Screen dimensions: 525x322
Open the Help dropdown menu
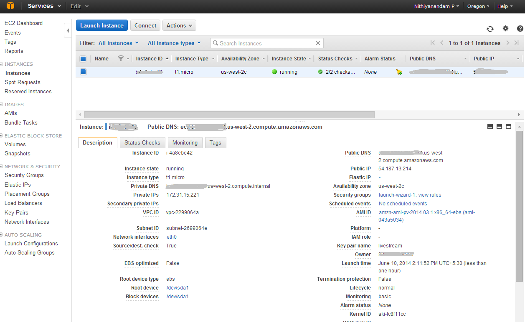(x=505, y=6)
